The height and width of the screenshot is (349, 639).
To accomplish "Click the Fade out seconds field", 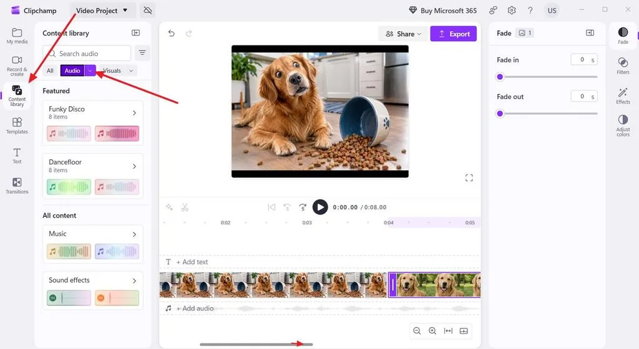I will pyautogui.click(x=584, y=97).
